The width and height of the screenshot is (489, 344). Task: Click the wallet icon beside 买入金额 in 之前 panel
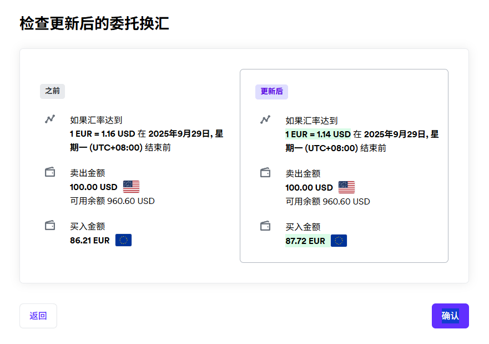(50, 226)
